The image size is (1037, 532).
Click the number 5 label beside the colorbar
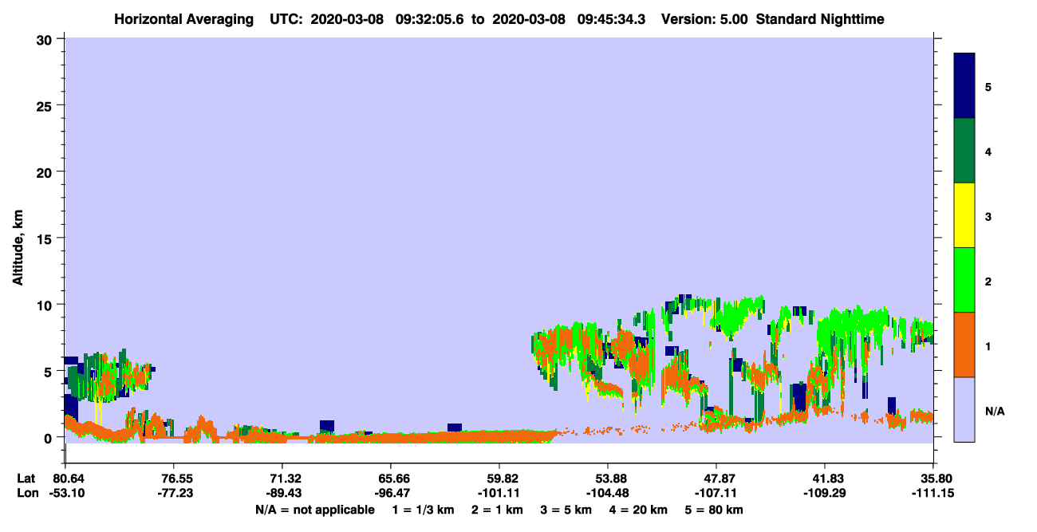click(x=988, y=86)
